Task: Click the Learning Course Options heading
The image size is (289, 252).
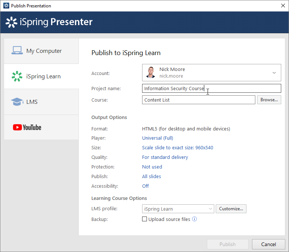Action: click(x=119, y=198)
